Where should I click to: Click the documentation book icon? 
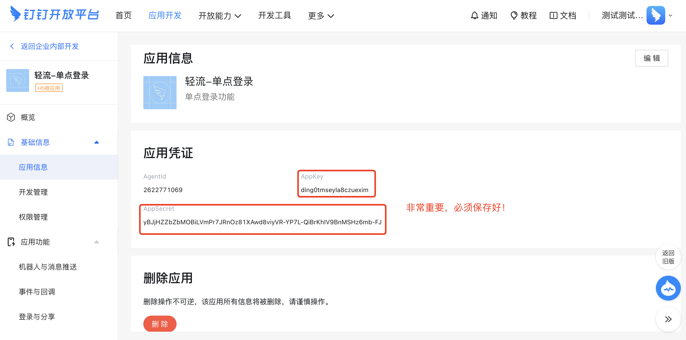[553, 15]
